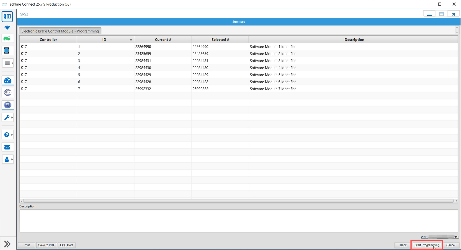Expand the help question mark menu
The width and height of the screenshot is (461, 250).
[8, 135]
